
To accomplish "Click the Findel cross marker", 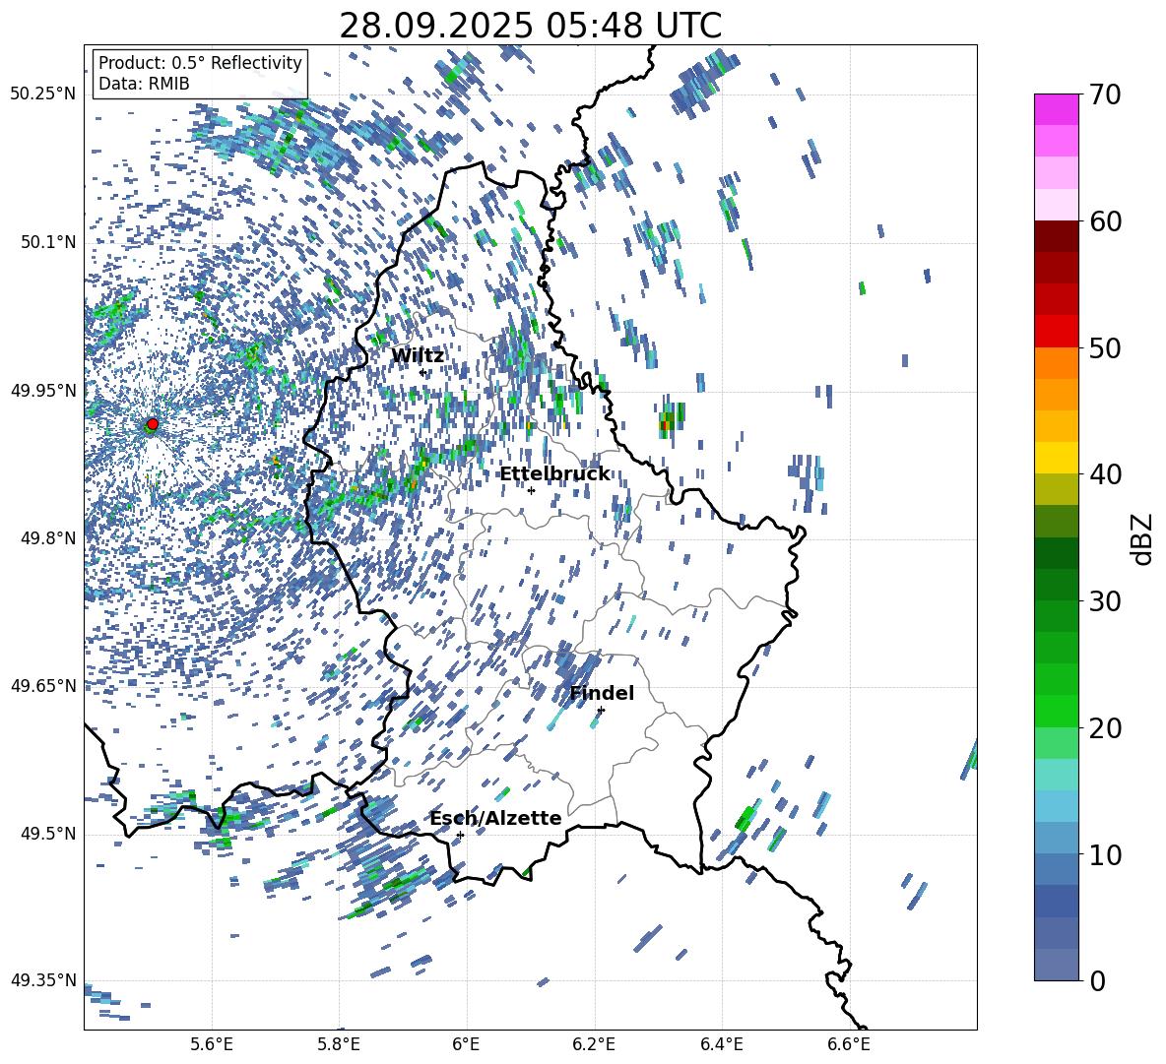I will [x=601, y=711].
